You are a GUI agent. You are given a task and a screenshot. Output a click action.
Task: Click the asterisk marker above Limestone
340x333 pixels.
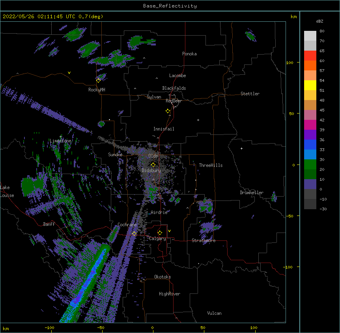point(60,137)
